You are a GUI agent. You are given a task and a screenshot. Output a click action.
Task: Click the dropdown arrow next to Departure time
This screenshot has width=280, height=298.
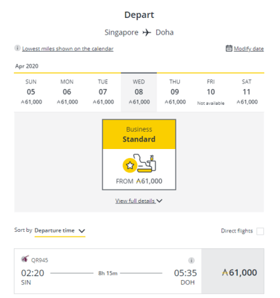click(x=82, y=231)
